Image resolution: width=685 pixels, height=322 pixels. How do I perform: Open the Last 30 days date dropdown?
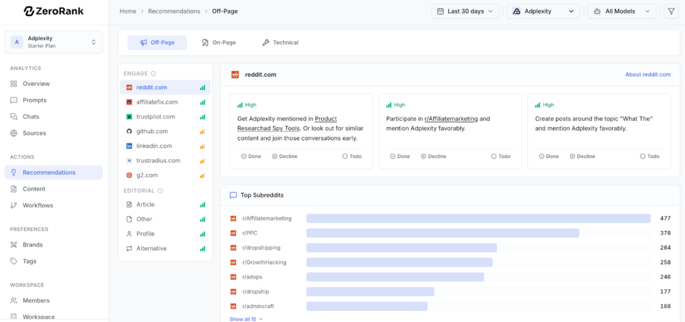click(x=466, y=11)
